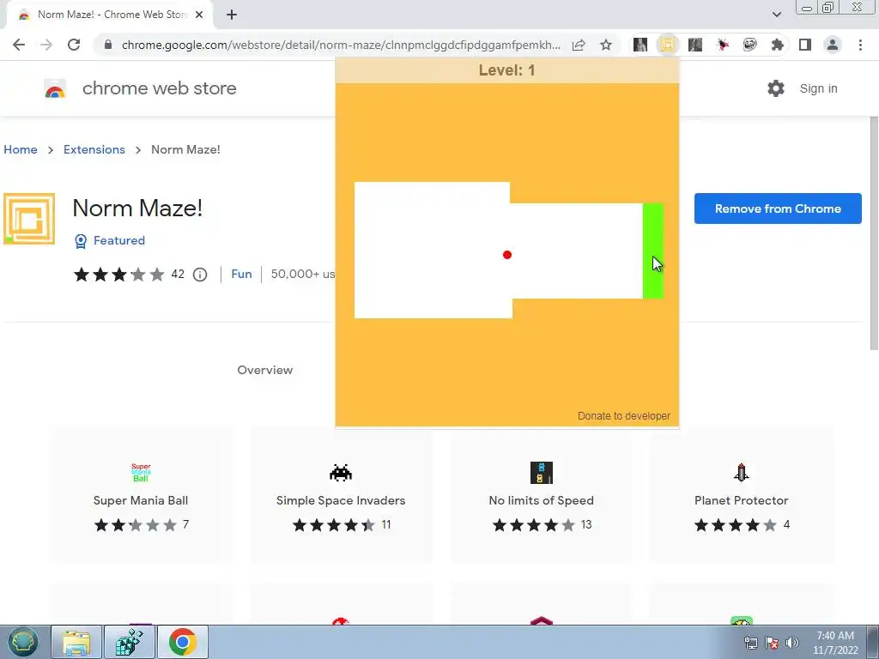The image size is (879, 659).
Task: Click the site lock icon in address bar
Action: click(x=108, y=45)
